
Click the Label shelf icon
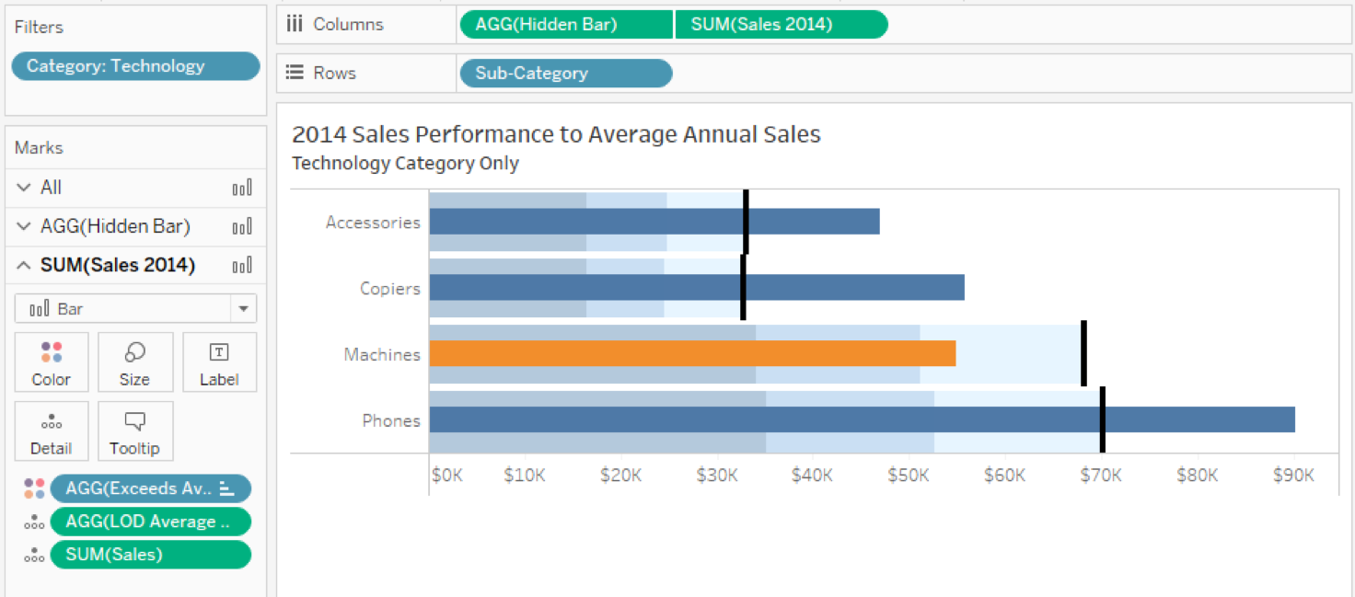(x=219, y=362)
